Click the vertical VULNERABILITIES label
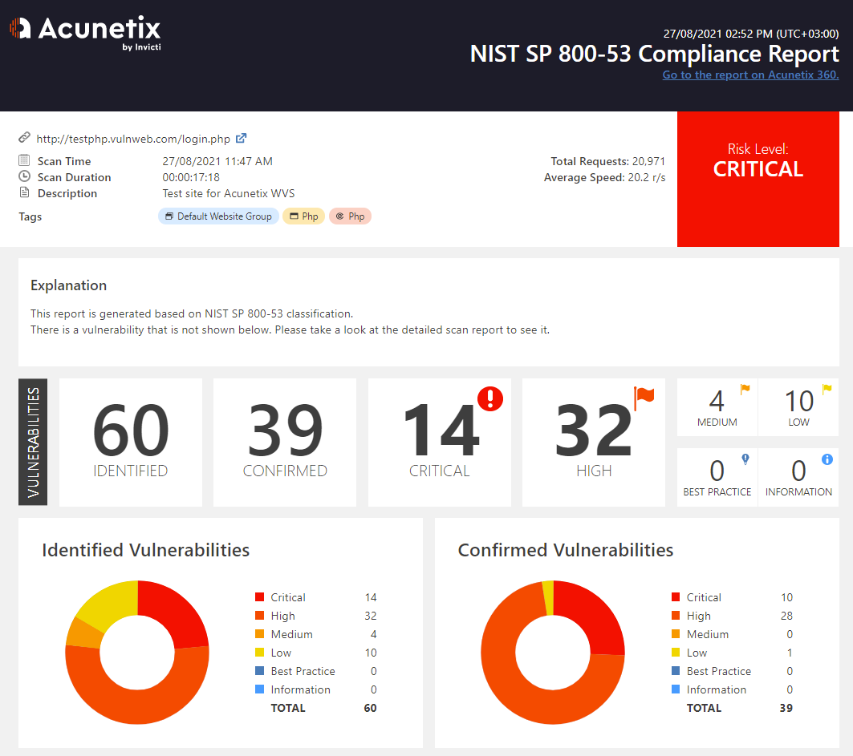The image size is (853, 756). coord(33,442)
